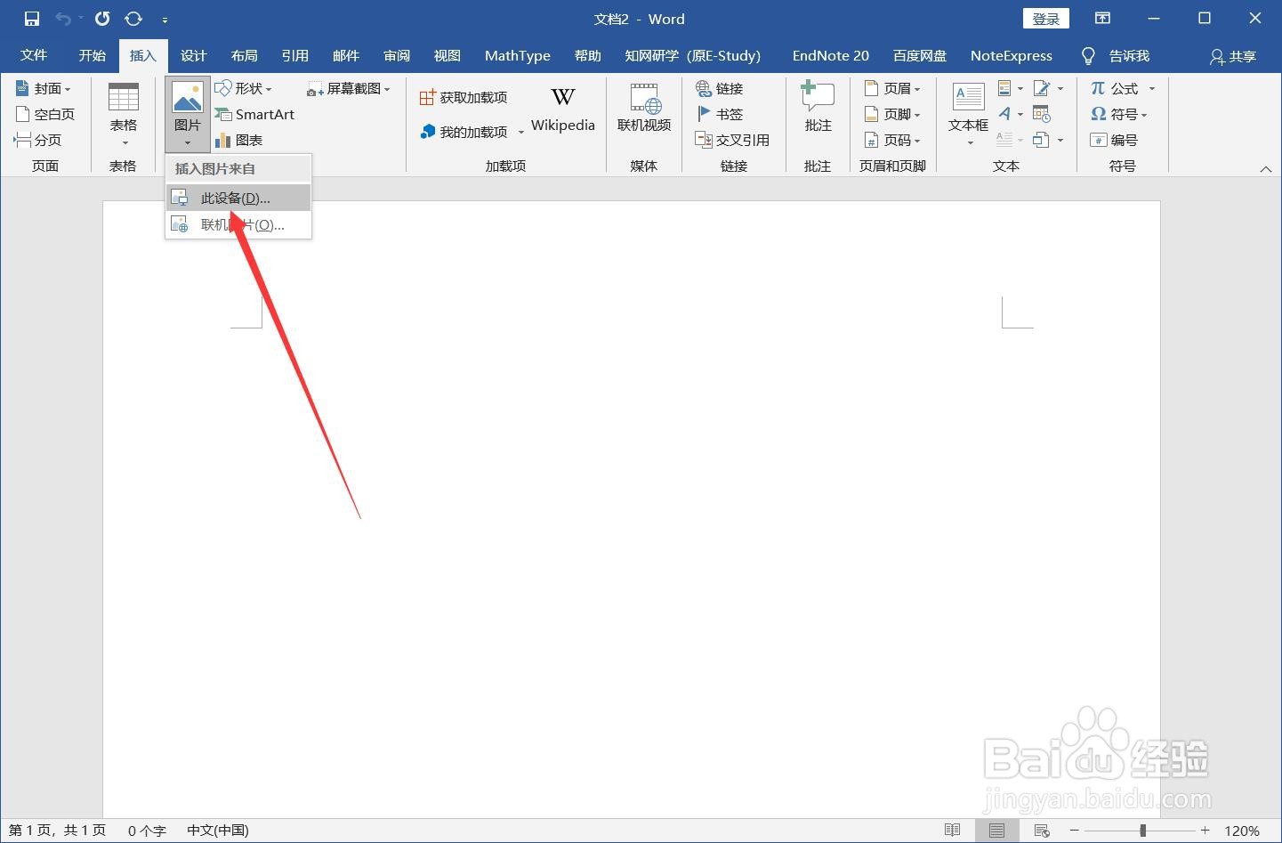Insert a 空白页 blank page
Viewport: 1282px width, 843px height.
(x=45, y=114)
